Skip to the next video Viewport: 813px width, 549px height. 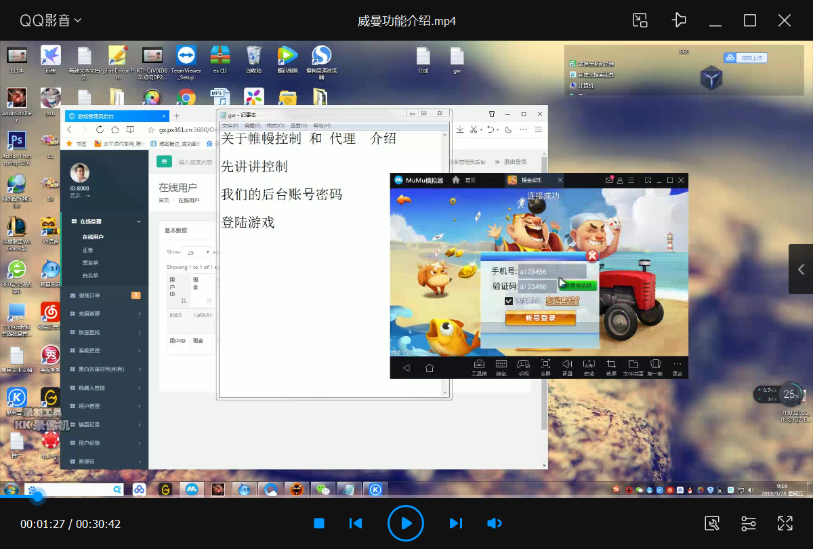pos(456,523)
